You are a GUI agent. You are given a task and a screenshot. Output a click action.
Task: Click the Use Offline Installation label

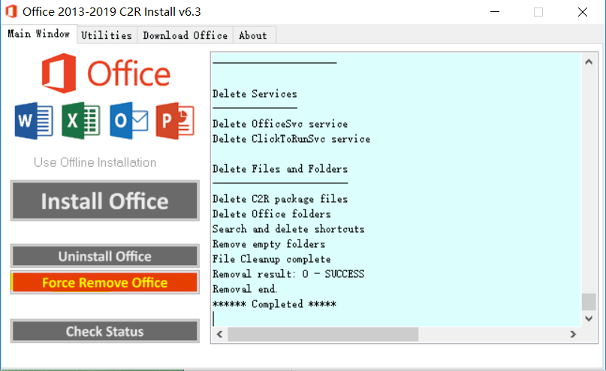point(95,162)
